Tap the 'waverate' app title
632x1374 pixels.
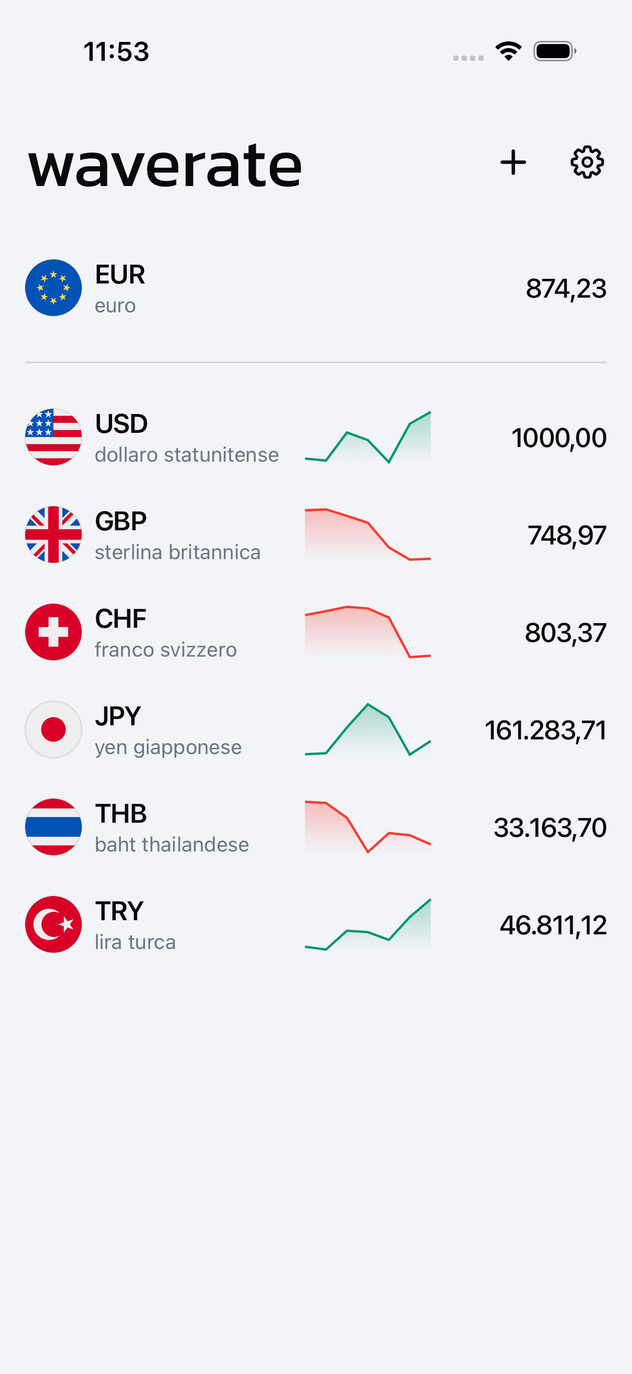tap(165, 166)
